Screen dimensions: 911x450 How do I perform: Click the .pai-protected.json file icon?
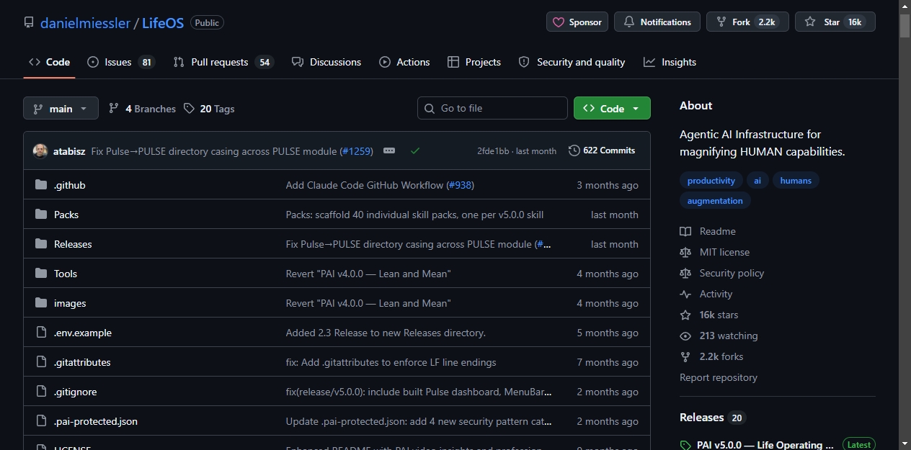click(41, 421)
